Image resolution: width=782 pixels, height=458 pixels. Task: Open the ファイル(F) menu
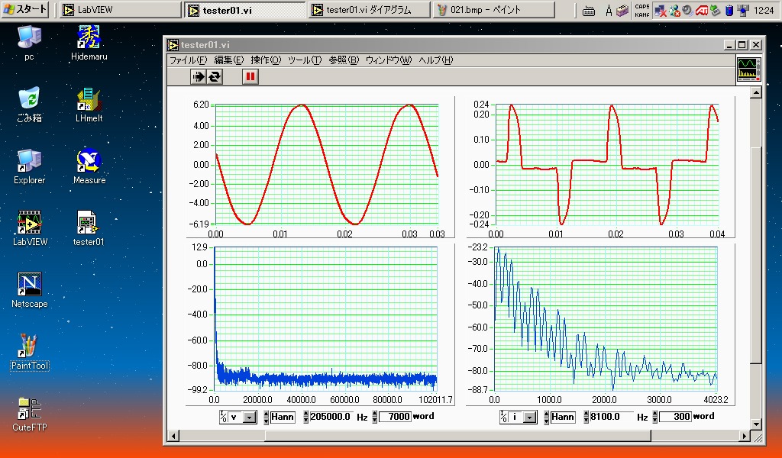(x=188, y=60)
